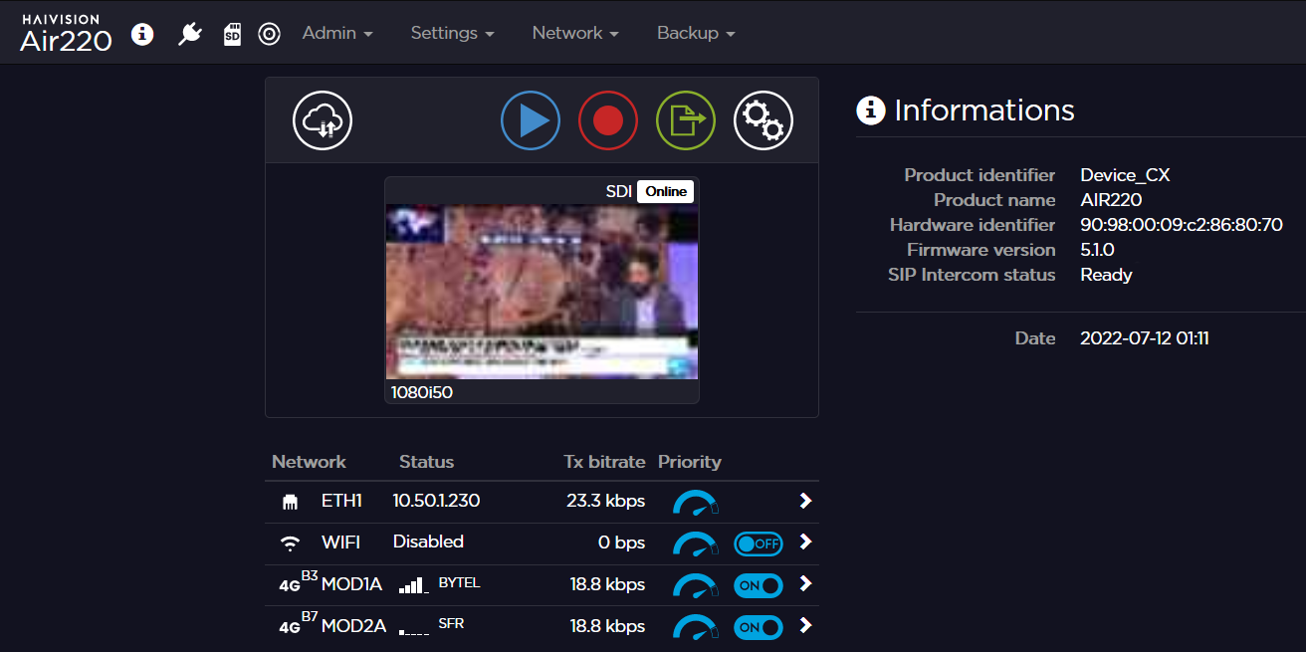Open the power plug icon in navbar
1306x652 pixels.
click(189, 34)
